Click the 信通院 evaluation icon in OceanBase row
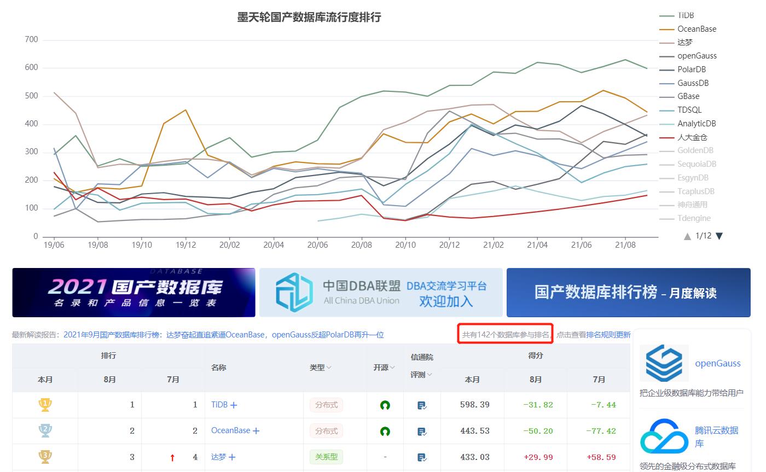 click(x=422, y=432)
